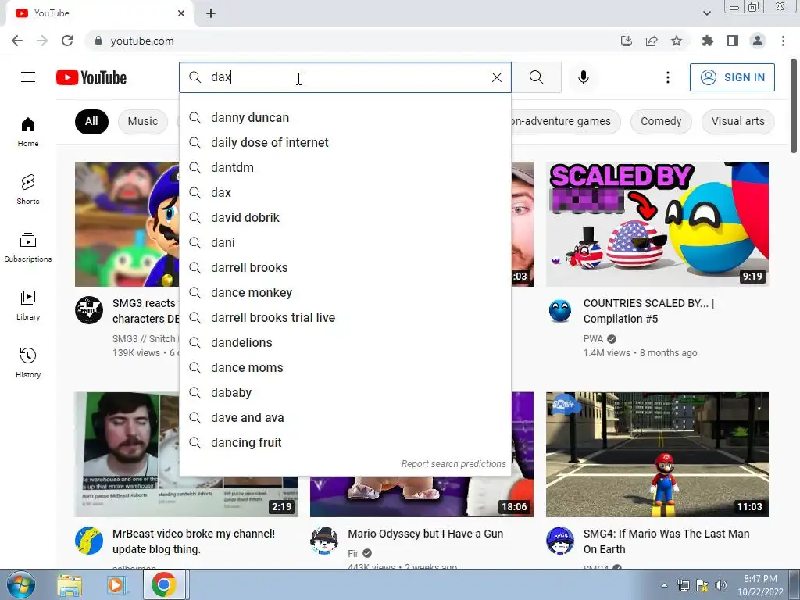
Task: Share this page icon in address bar
Action: tap(652, 41)
